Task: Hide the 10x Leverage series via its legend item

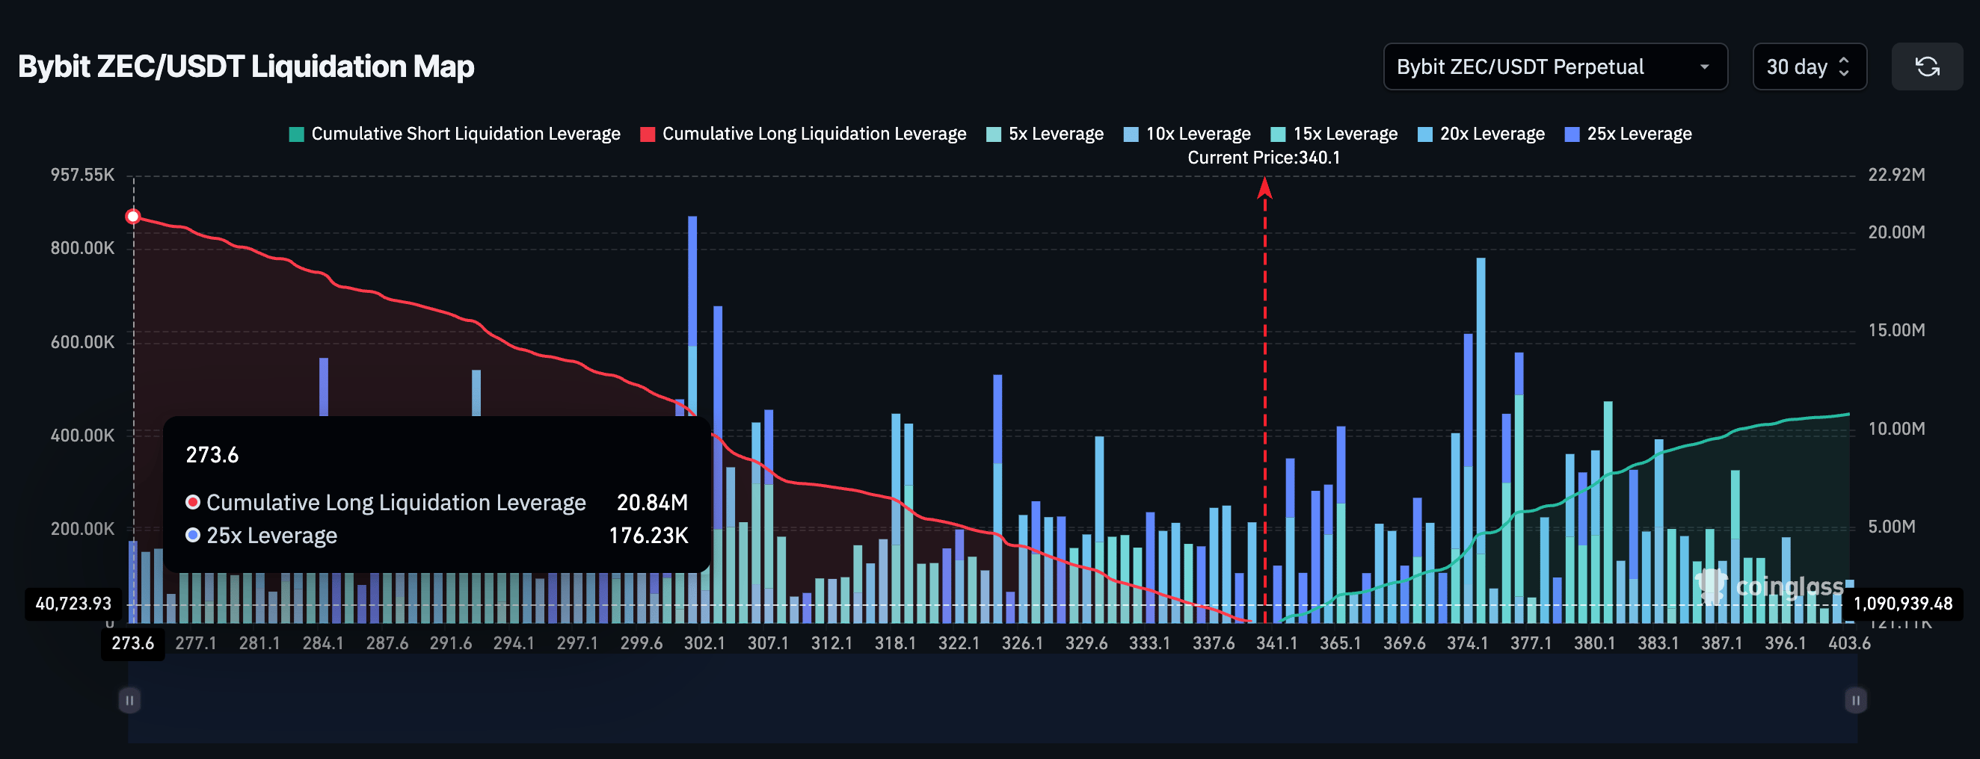Action: [1187, 133]
